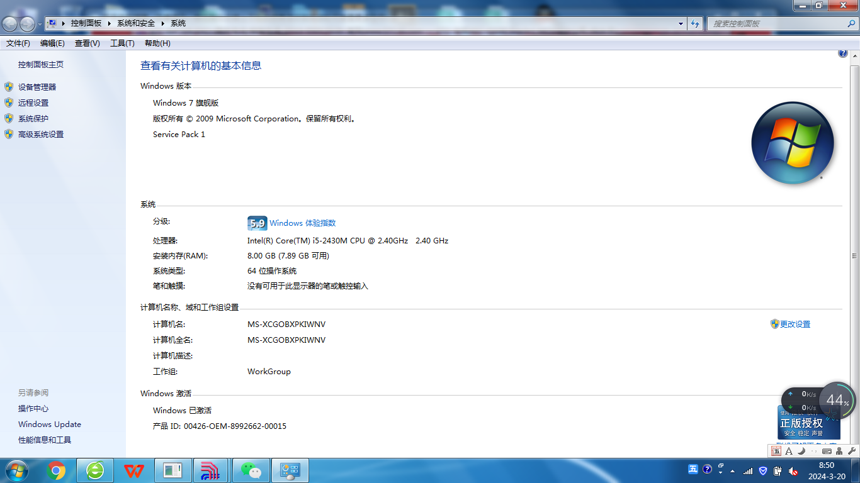Viewport: 860px width, 483px height.
Task: Expand arrow before 控制面板 breadcrumb
Action: (64, 23)
